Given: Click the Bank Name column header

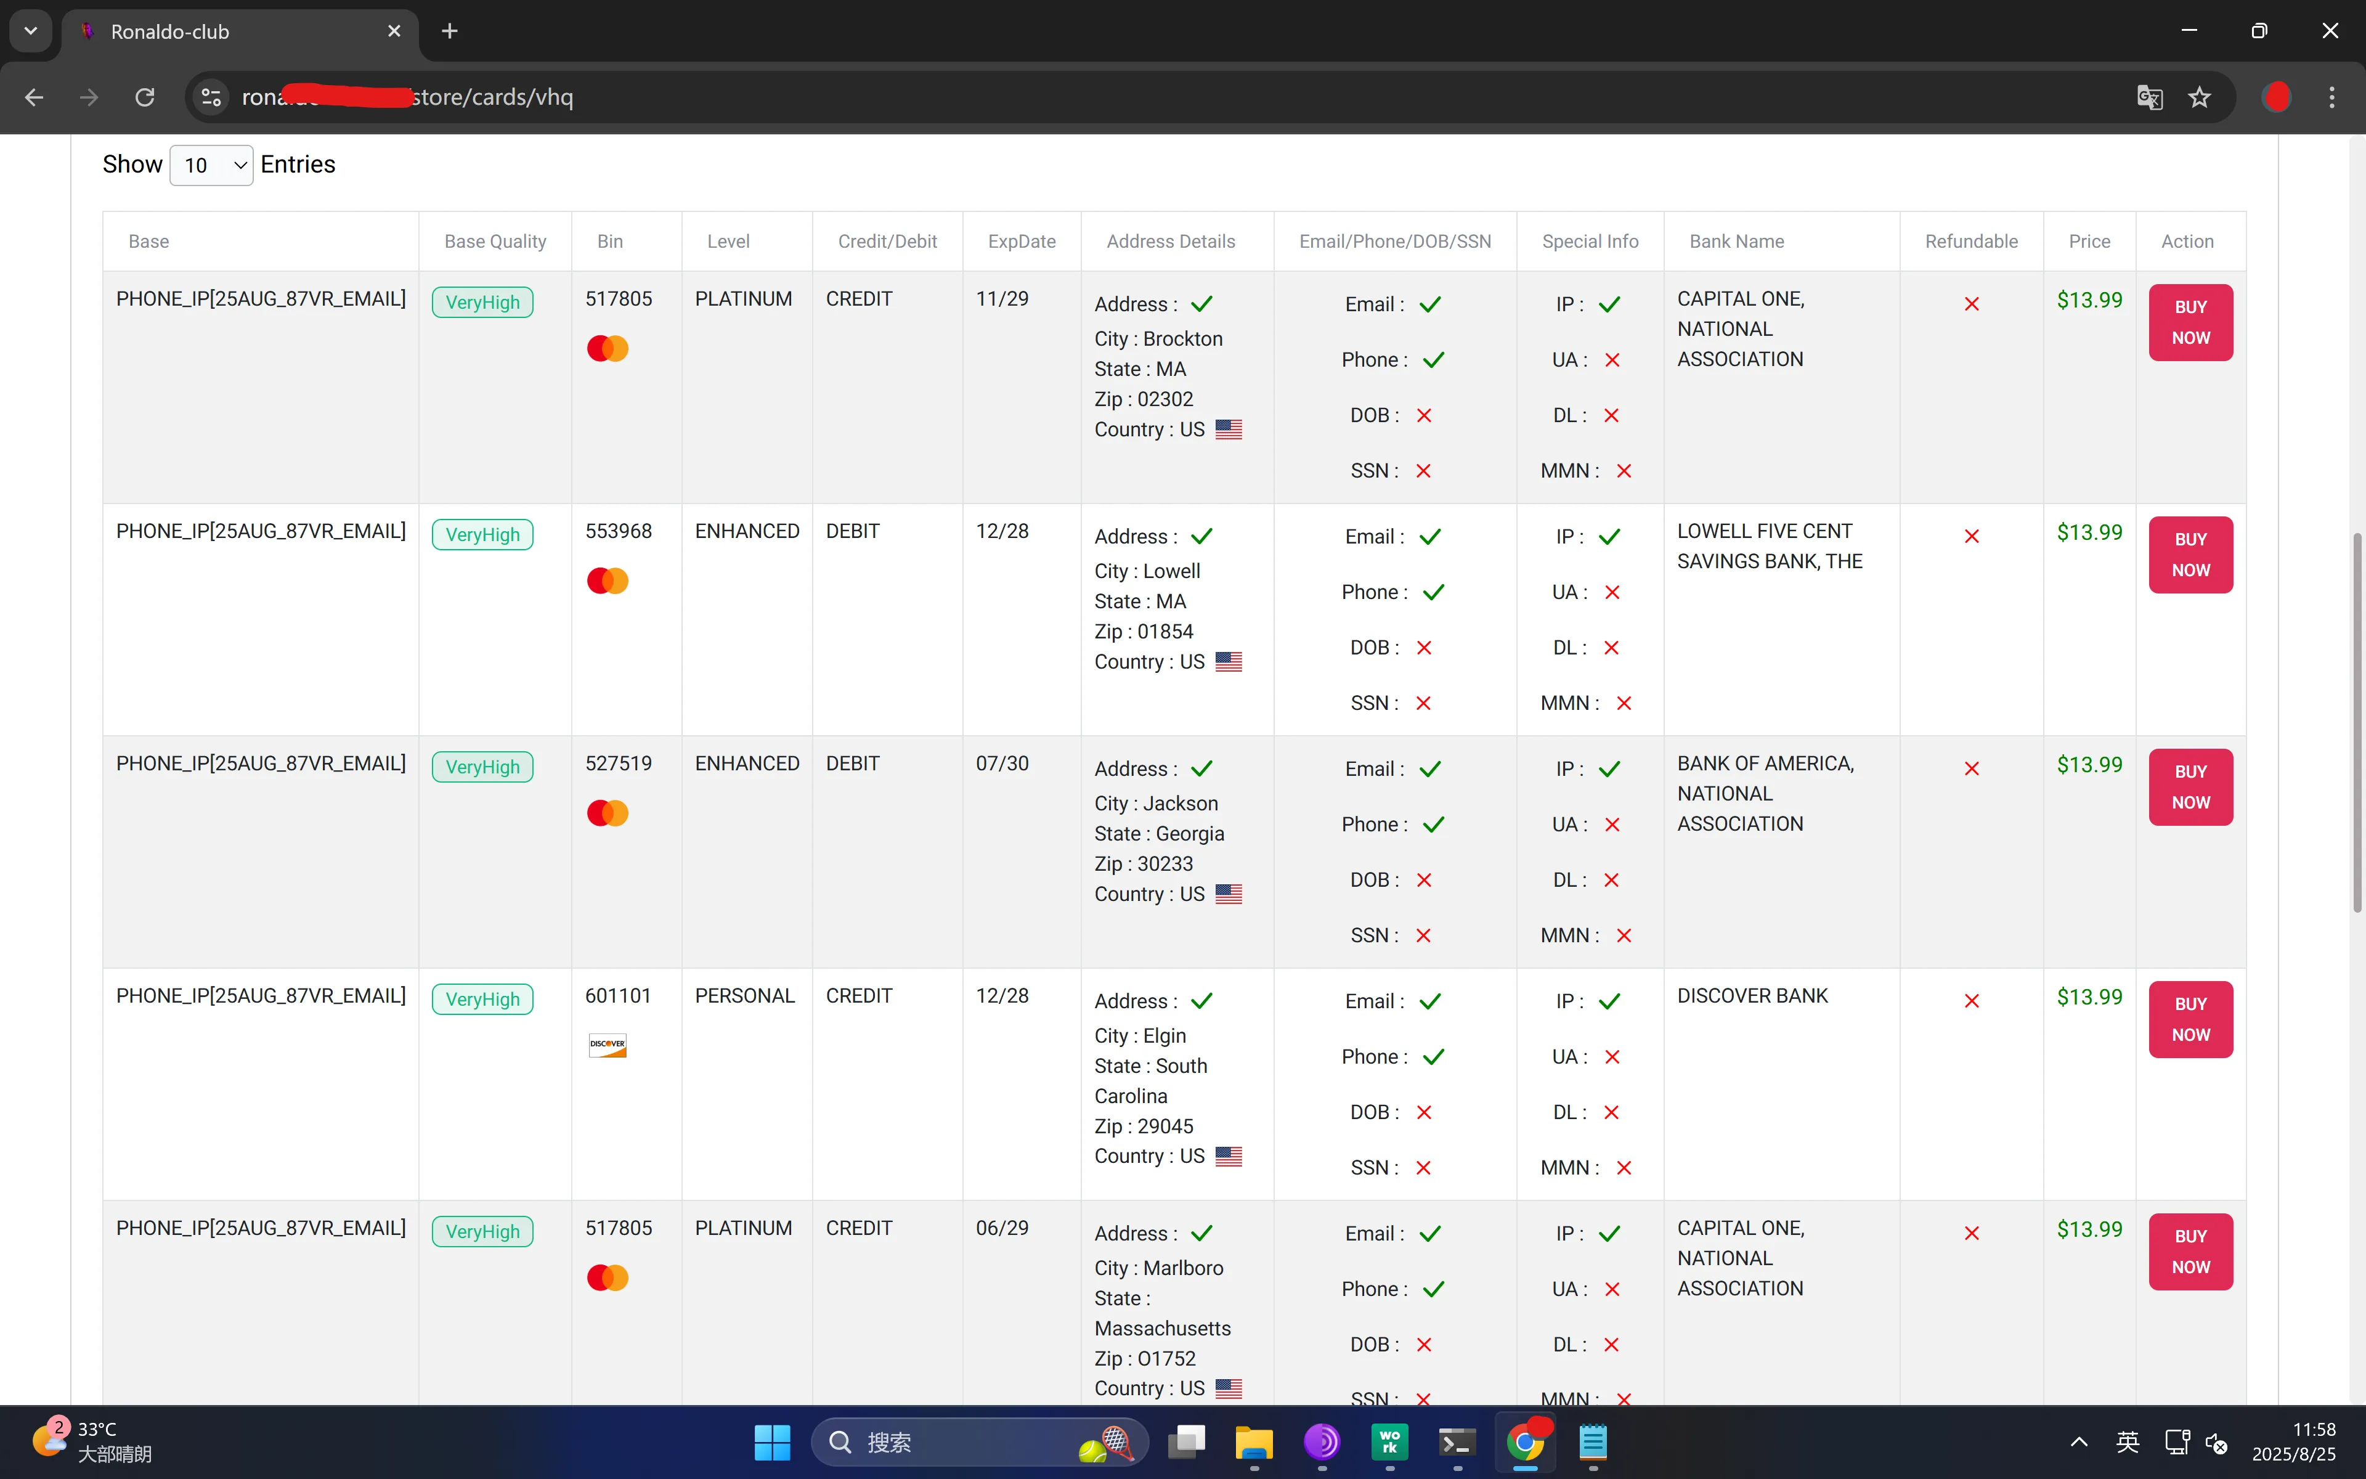Looking at the screenshot, I should pyautogui.click(x=1781, y=240).
